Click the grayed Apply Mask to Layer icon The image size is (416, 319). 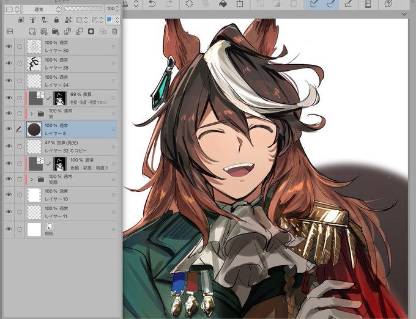(x=103, y=32)
